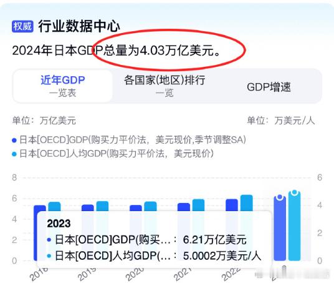Select the 近年GDP一览表 tab

[x=62, y=86]
